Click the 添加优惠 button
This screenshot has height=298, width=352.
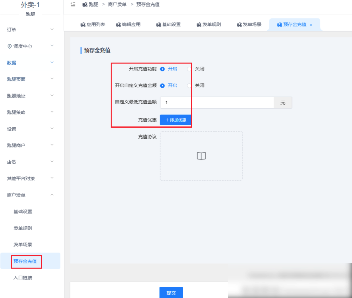click(176, 120)
